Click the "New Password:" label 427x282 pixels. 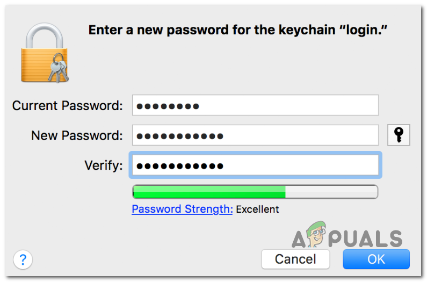77,135
